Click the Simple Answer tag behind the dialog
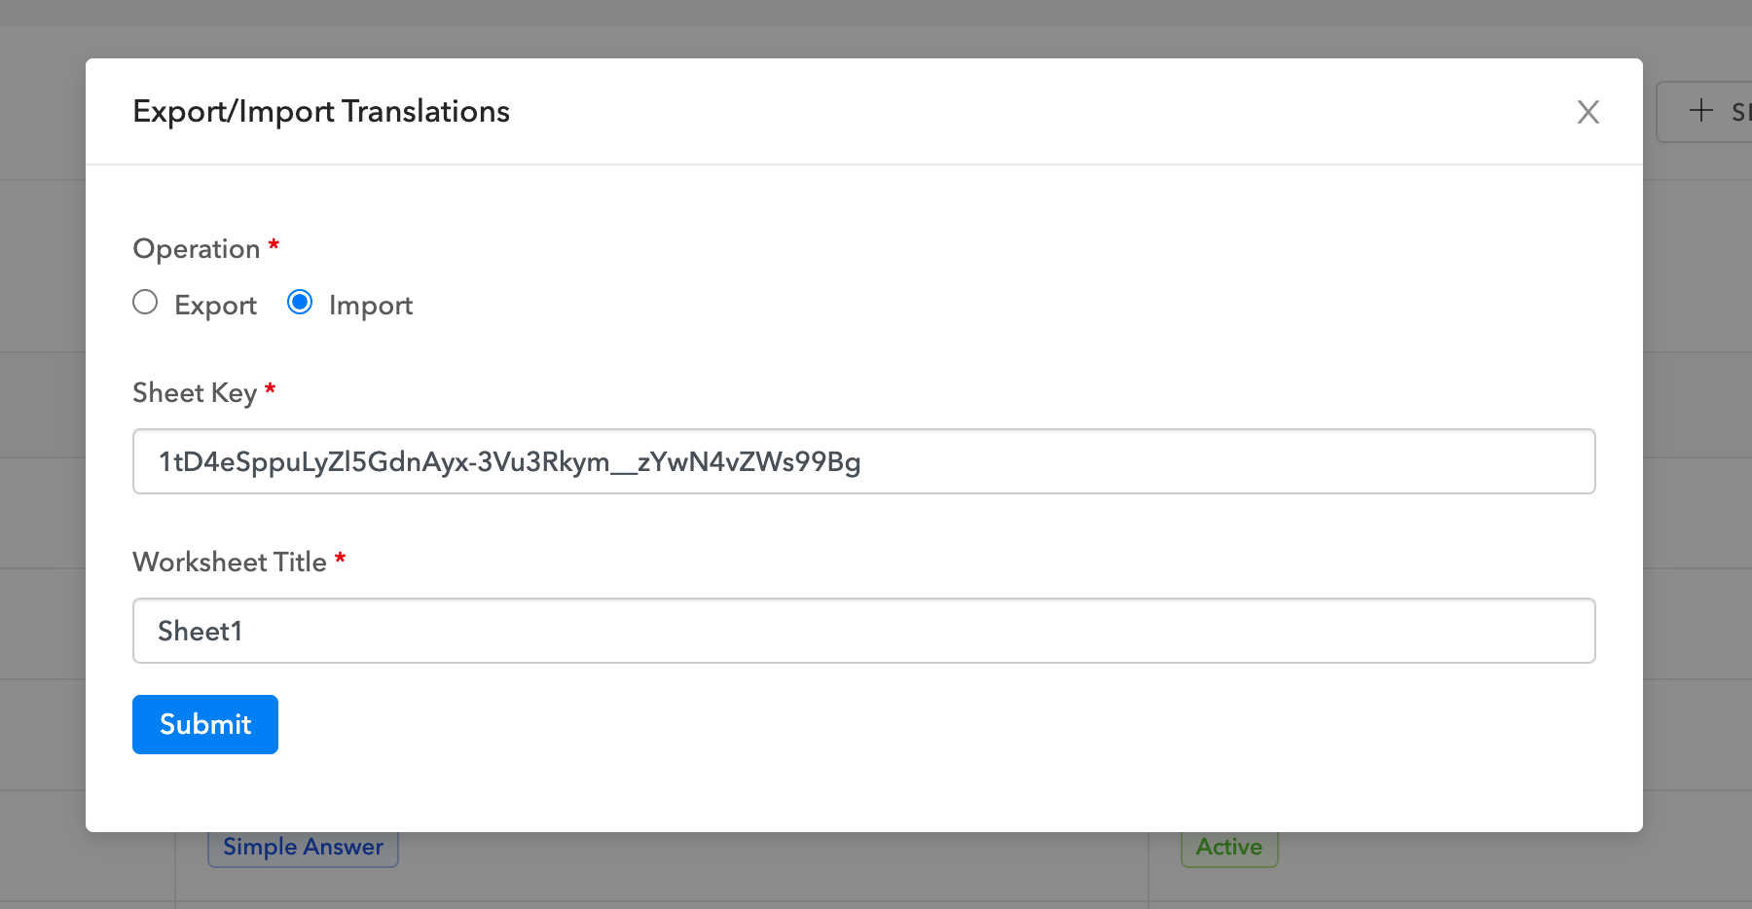Image resolution: width=1752 pixels, height=909 pixels. point(303,848)
